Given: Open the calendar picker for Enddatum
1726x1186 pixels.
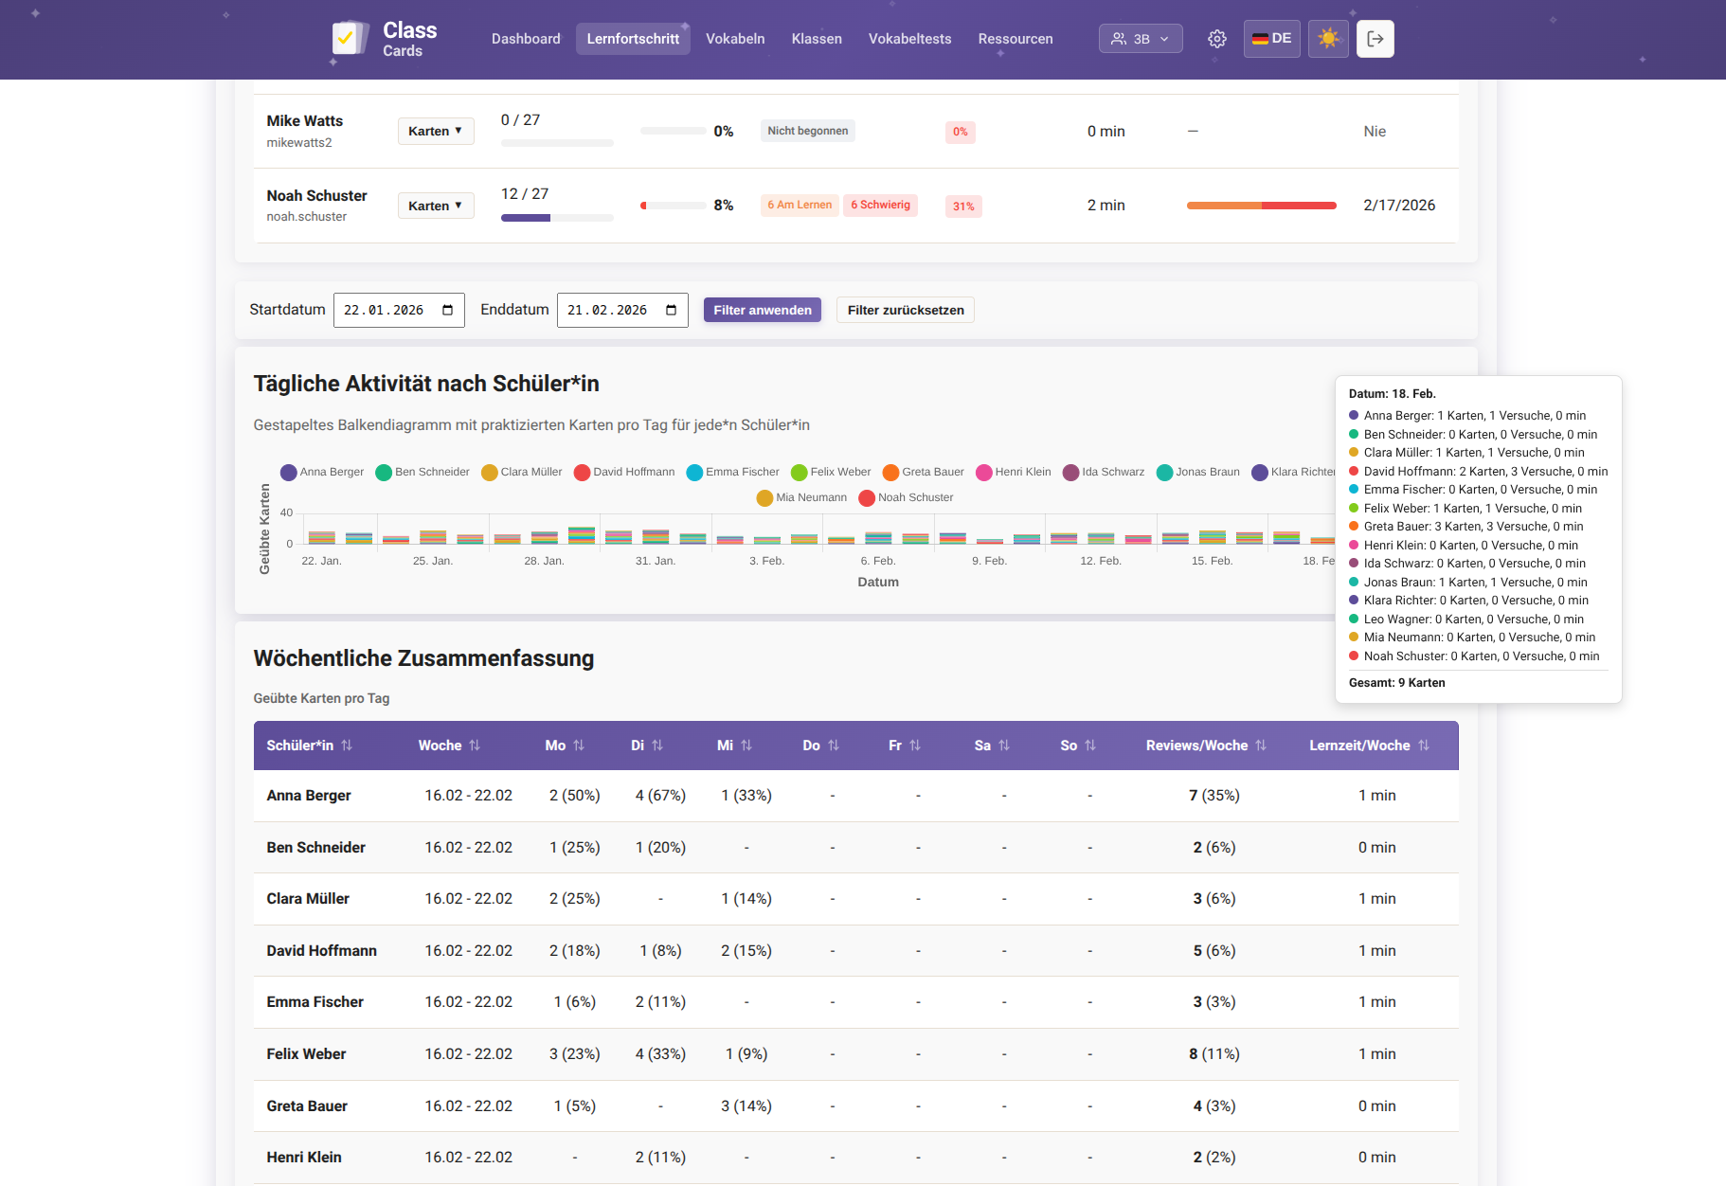Looking at the screenshot, I should click(672, 310).
